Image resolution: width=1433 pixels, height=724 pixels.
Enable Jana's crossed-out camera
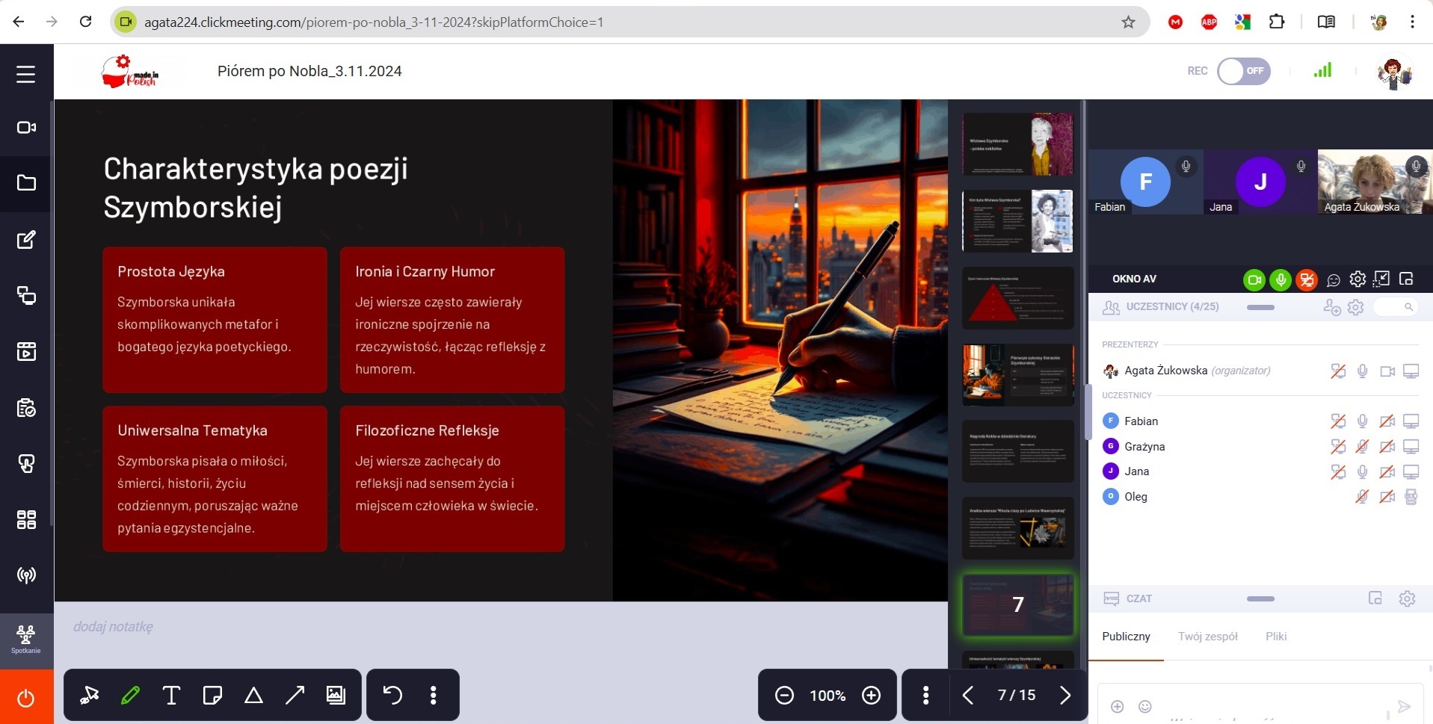coord(1387,472)
